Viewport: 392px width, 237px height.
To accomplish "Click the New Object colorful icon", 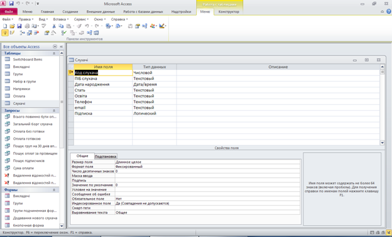I will pyautogui.click(x=152, y=26).
